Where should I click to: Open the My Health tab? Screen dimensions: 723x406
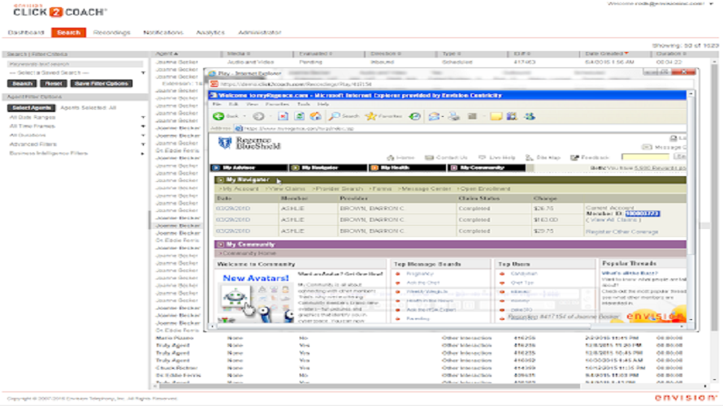point(407,168)
